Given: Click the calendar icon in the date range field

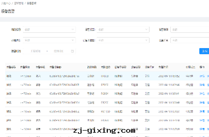Looking at the screenshot, I should [x=72, y=51].
